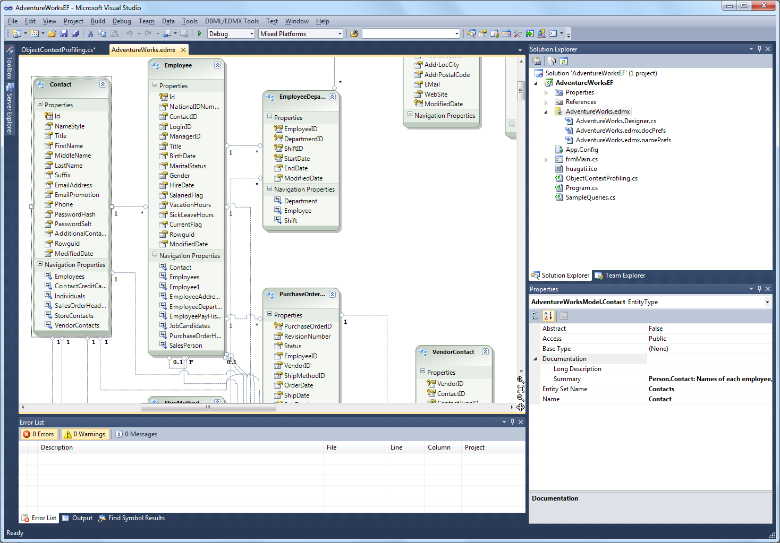
Task: Toggle the Errors filter in Error List
Action: click(x=39, y=434)
